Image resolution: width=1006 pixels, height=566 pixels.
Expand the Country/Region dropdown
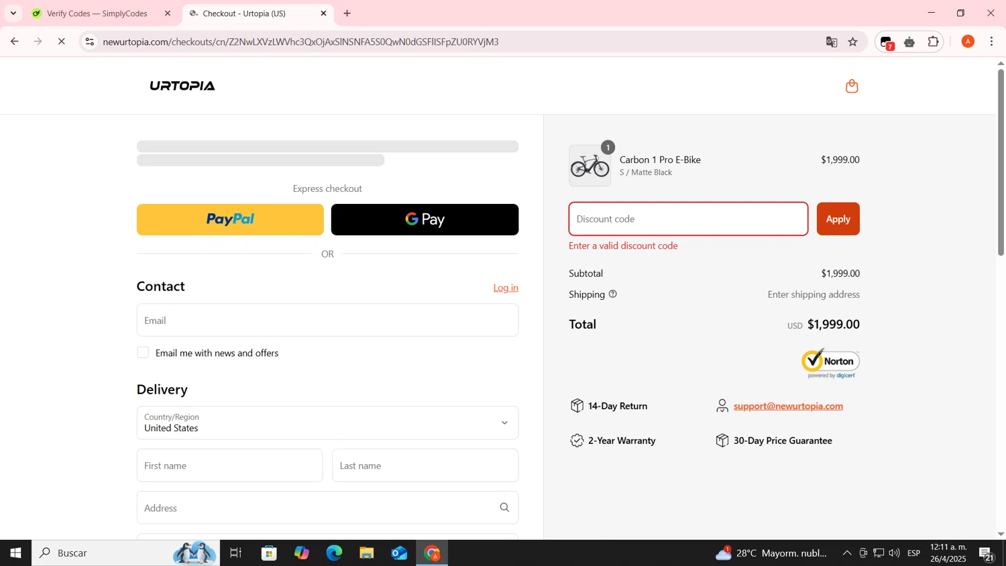[x=327, y=423]
